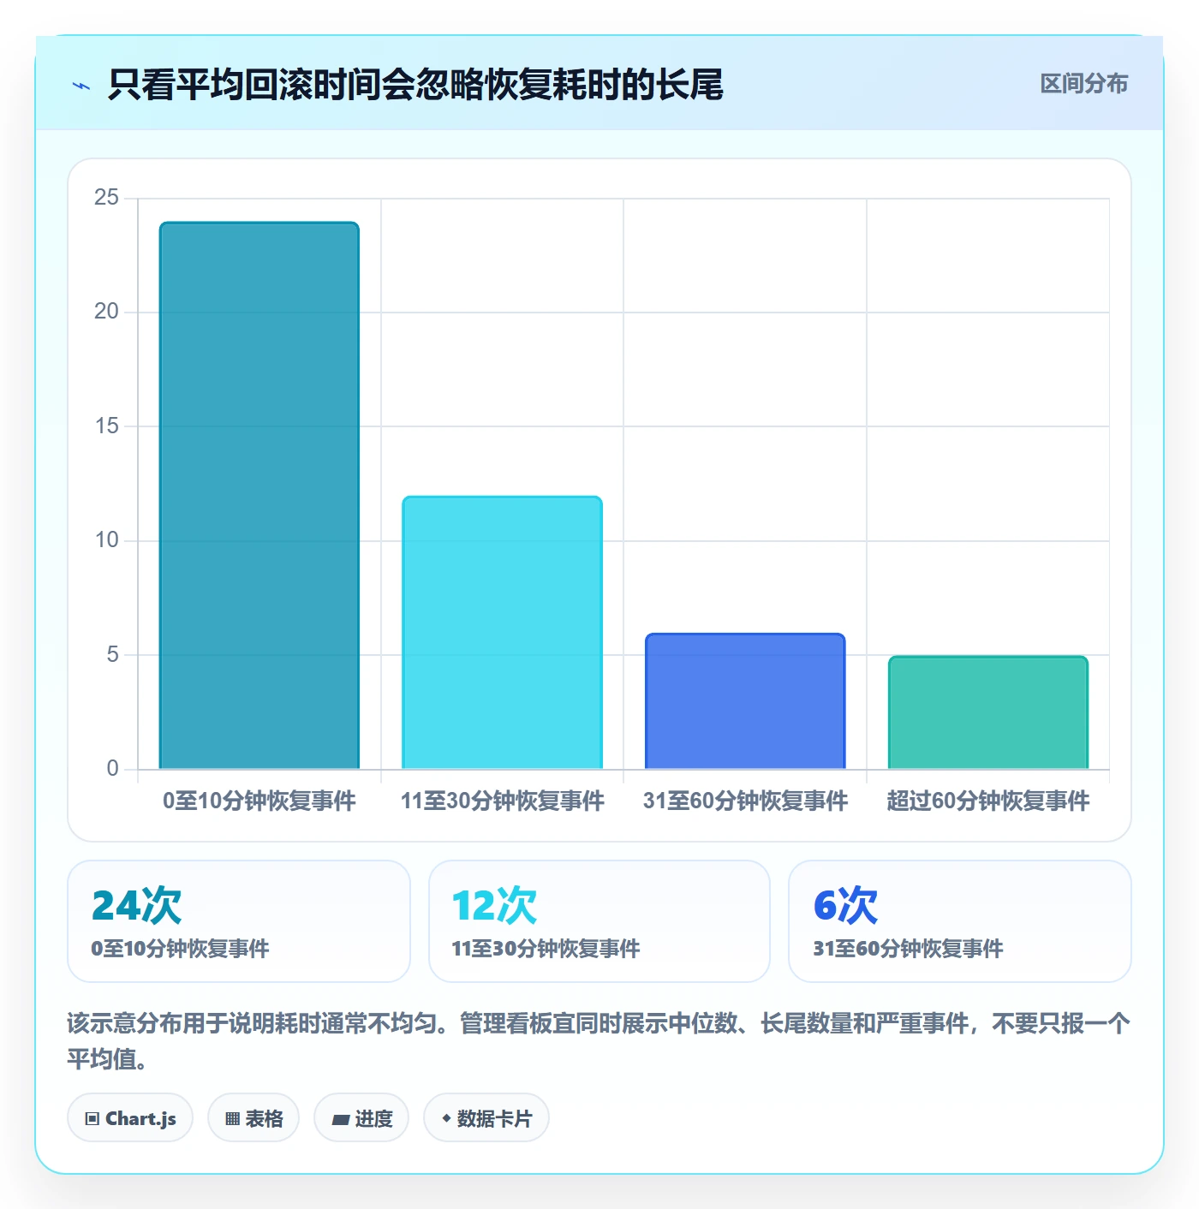This screenshot has width=1199, height=1209.
Task: Click the x-axis label 31至60分钟恢复事件
Action: pyautogui.click(x=745, y=801)
